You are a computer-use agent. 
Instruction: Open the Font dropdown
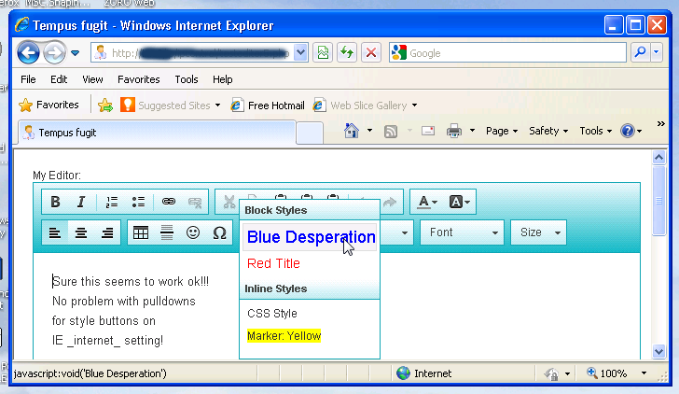tap(461, 232)
